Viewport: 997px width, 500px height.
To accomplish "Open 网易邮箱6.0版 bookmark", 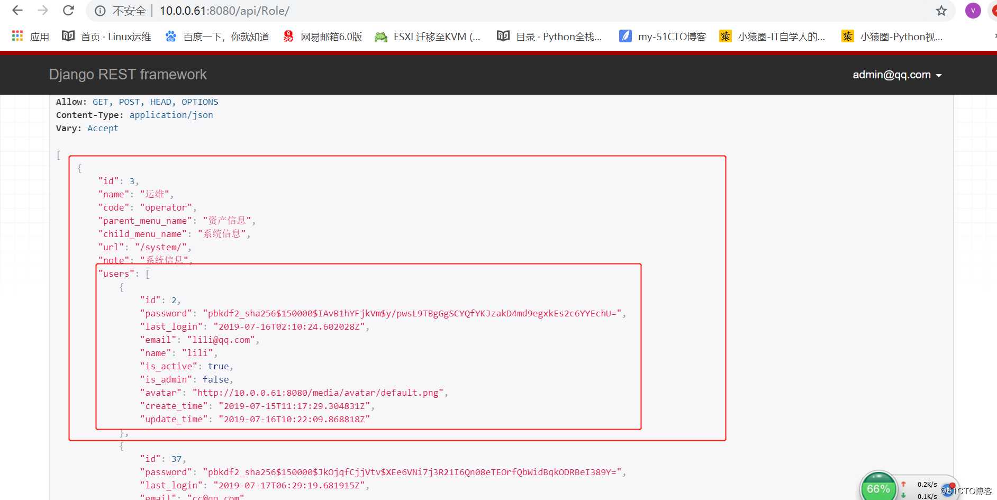I will pos(322,37).
